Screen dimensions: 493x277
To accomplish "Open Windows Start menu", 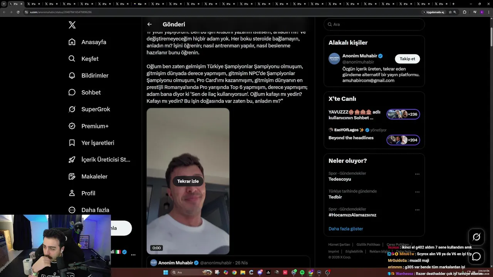I will click(166, 272).
